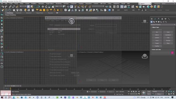Click the time slider handle

[13, 86]
